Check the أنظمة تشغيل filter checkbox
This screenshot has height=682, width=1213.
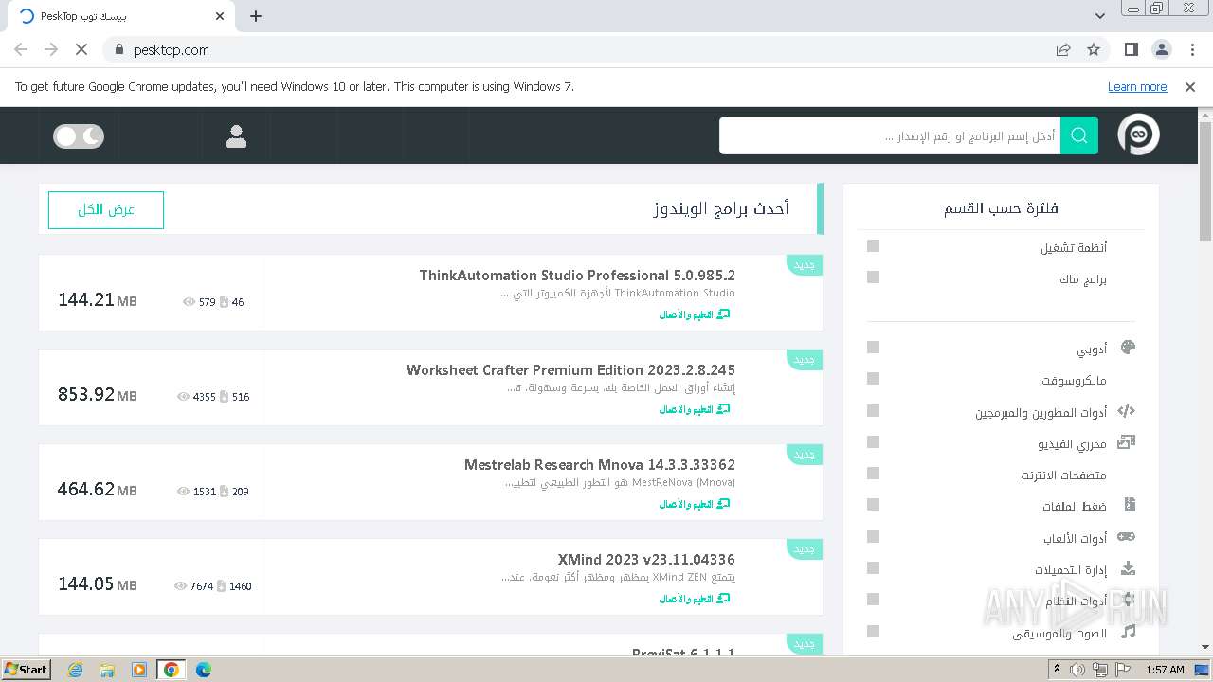(874, 246)
